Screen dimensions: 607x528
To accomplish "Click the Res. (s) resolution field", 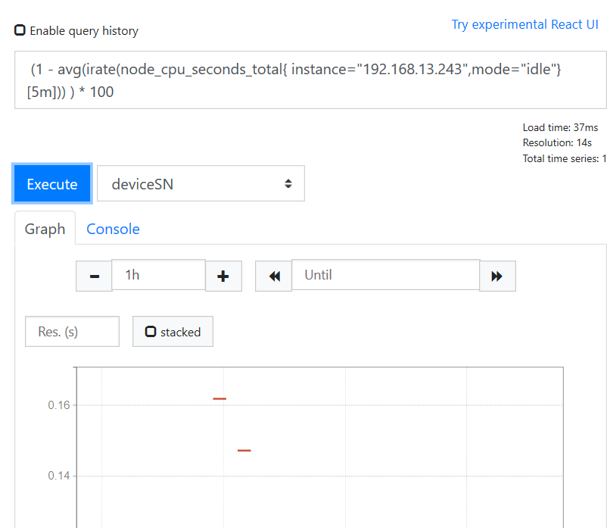I will (72, 332).
